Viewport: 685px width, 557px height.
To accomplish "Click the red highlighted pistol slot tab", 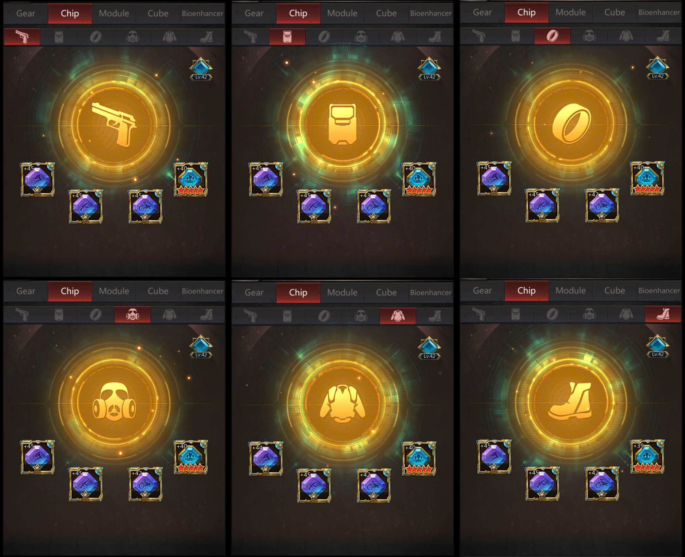I will [22, 37].
